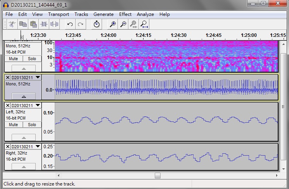The width and height of the screenshot is (289, 189).
Task: Open the Transport menu
Action: click(x=59, y=14)
